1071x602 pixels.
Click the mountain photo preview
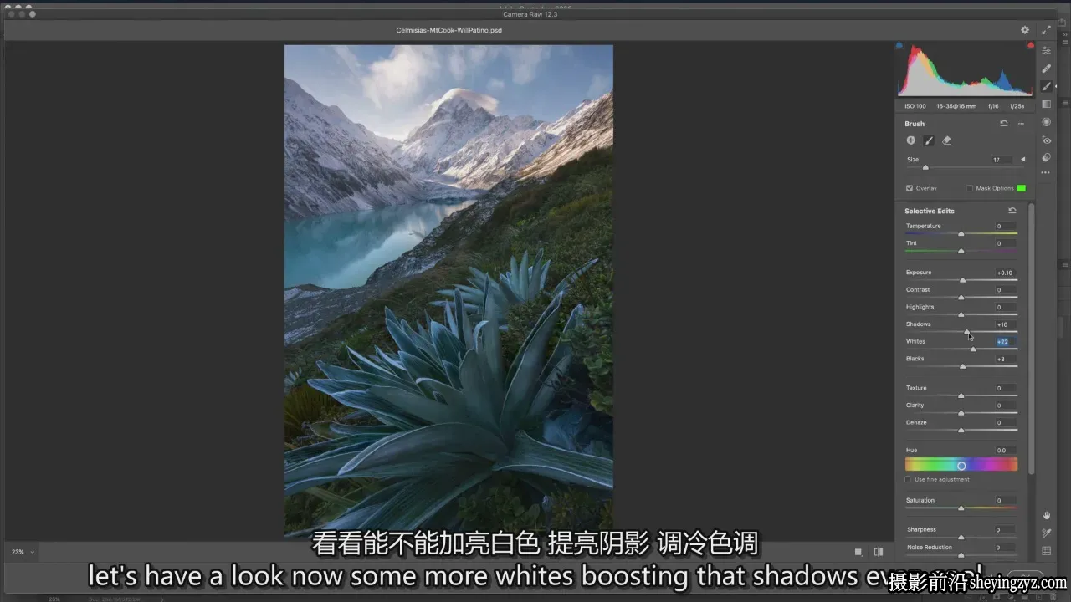[x=448, y=290]
